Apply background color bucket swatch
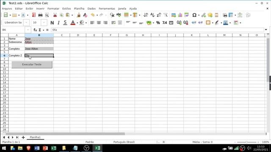This screenshot has height=152, width=271. [82, 22]
